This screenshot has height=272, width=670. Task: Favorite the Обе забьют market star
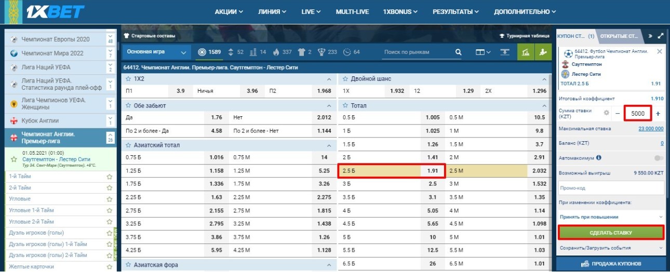[x=128, y=105]
